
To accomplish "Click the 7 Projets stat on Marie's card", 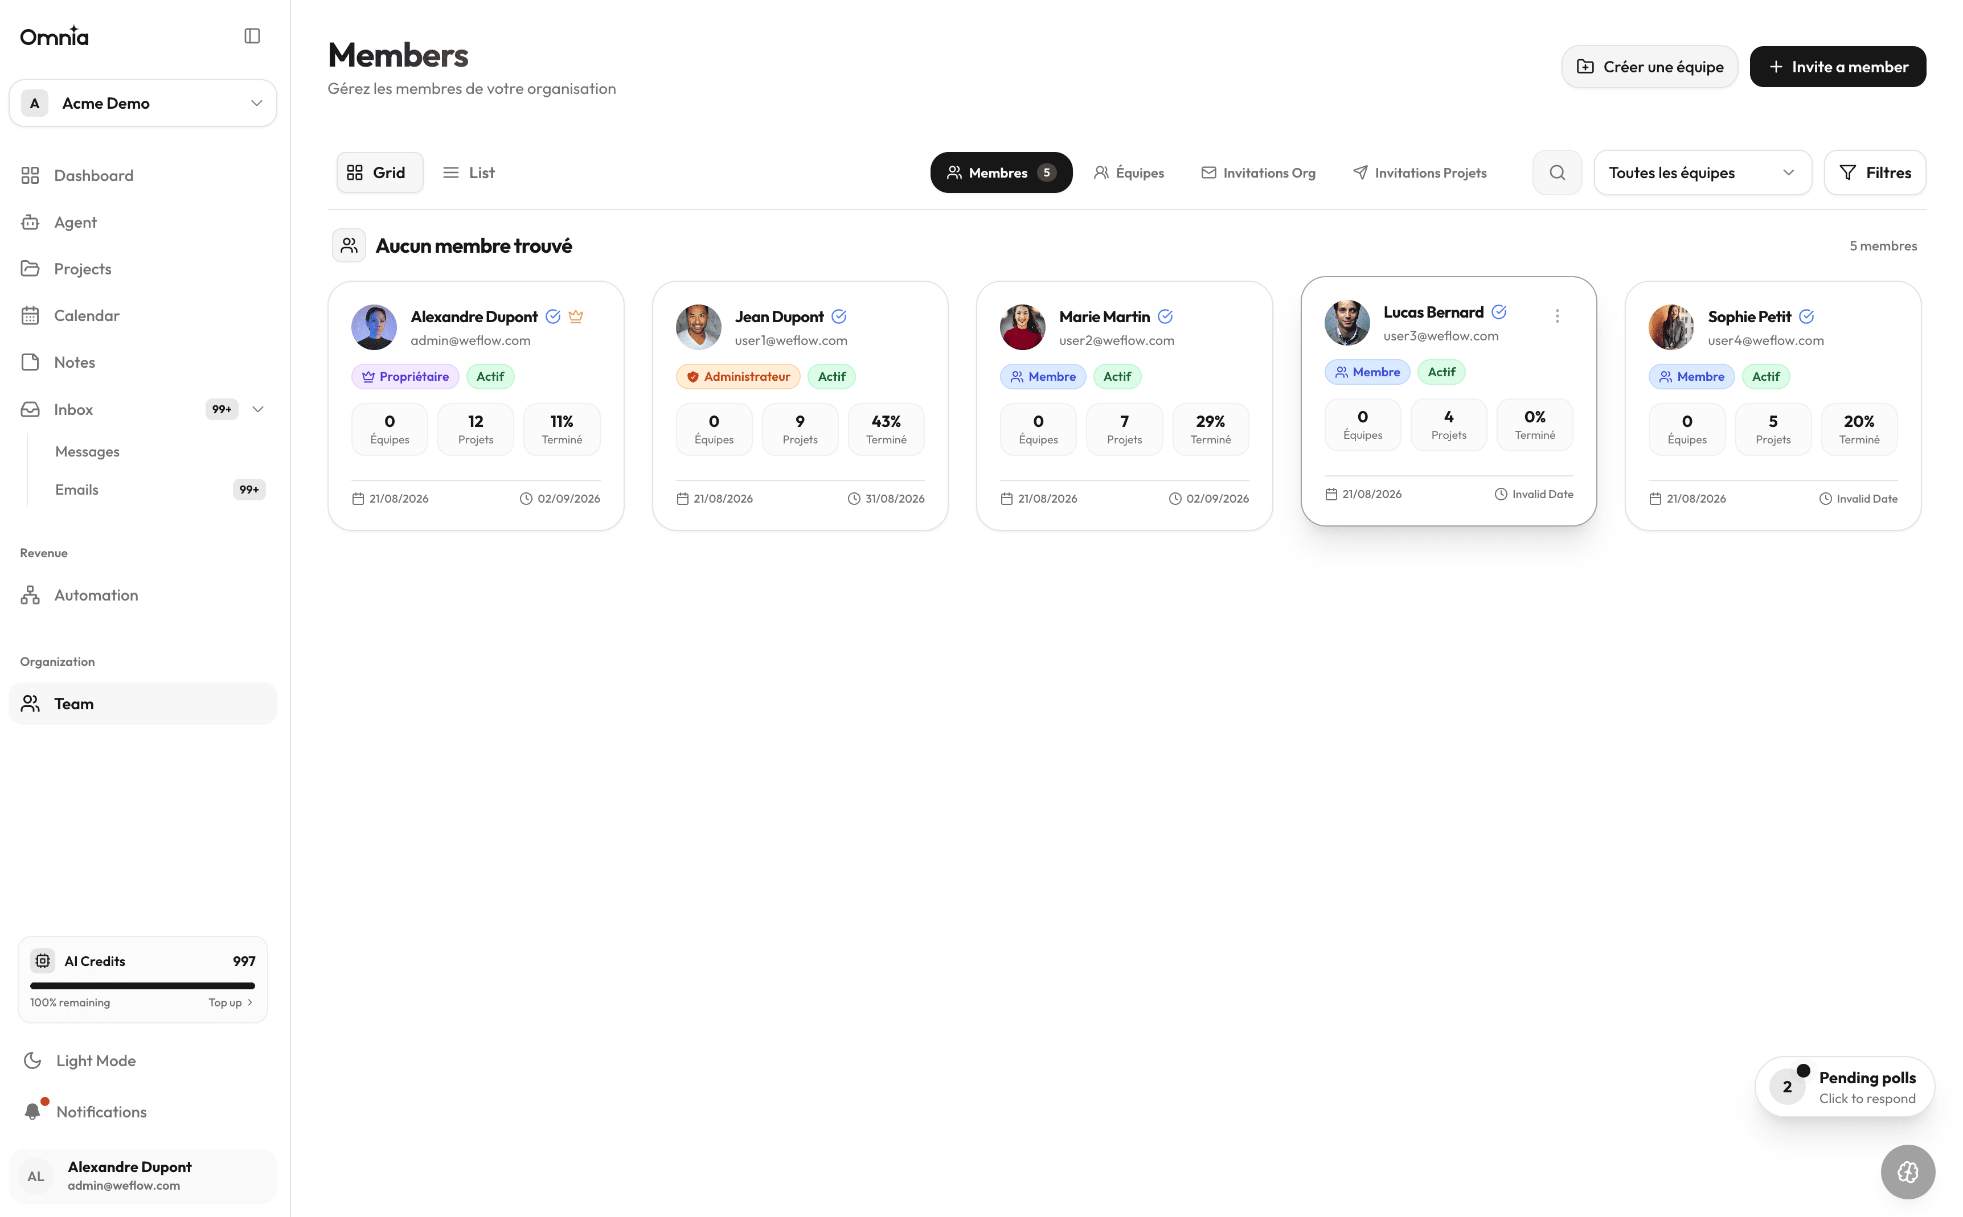I will pyautogui.click(x=1124, y=429).
